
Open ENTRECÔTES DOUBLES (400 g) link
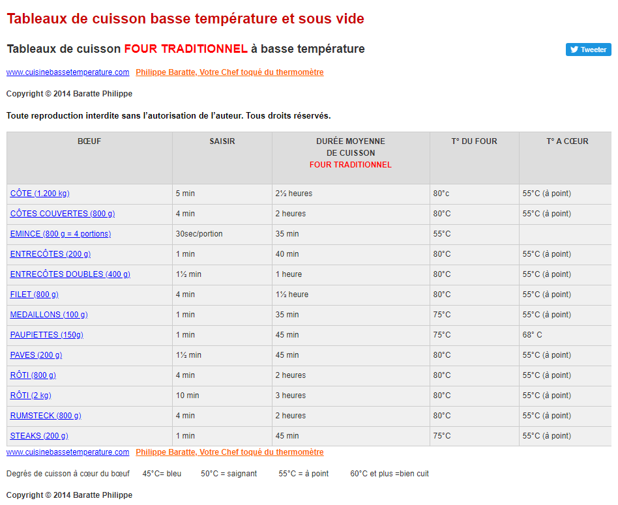[70, 274]
